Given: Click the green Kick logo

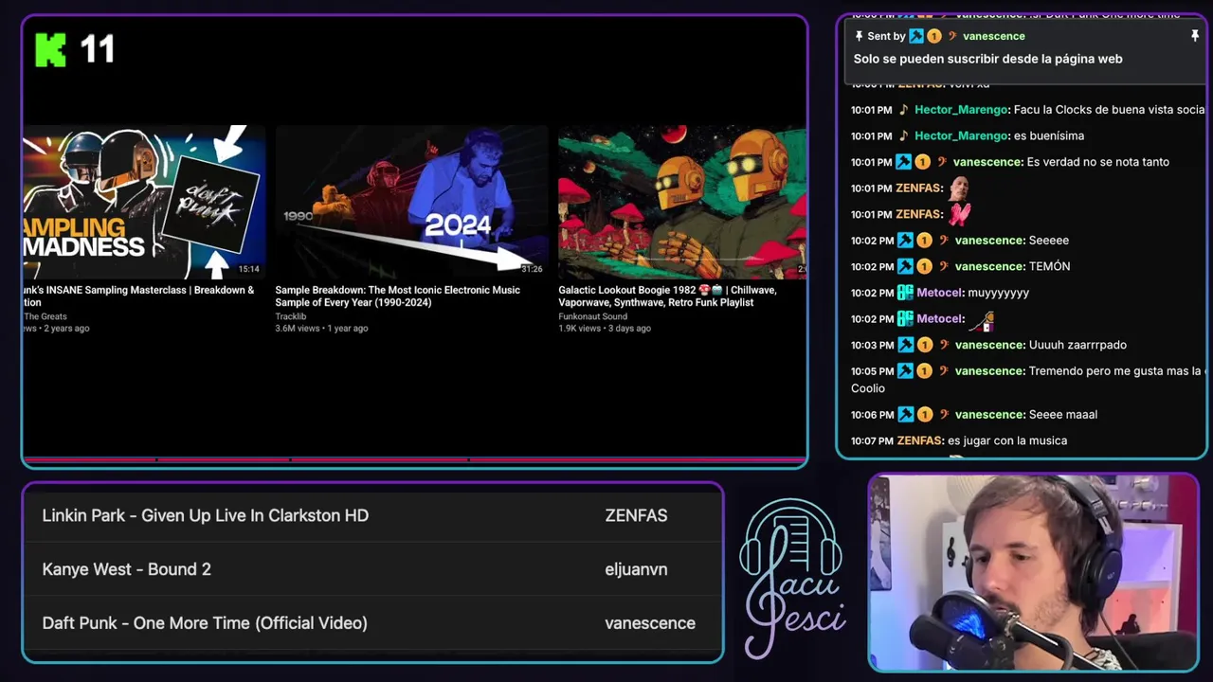Looking at the screenshot, I should 50,49.
